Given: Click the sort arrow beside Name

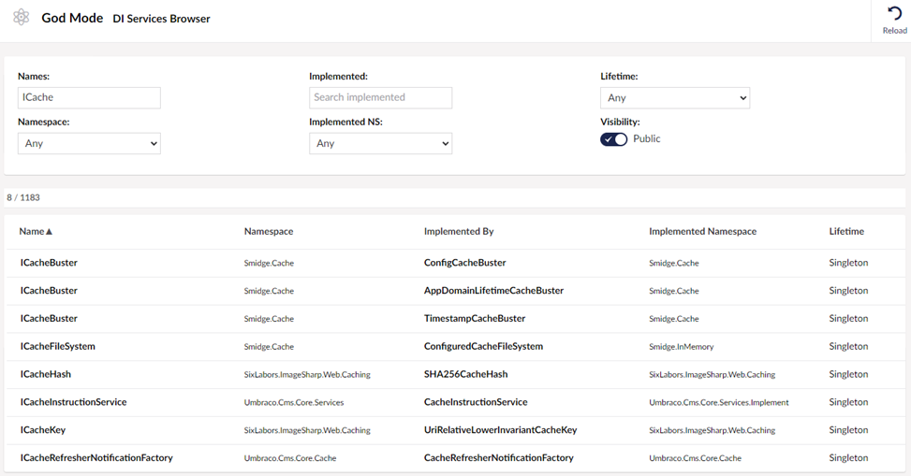Looking at the screenshot, I should (x=49, y=232).
